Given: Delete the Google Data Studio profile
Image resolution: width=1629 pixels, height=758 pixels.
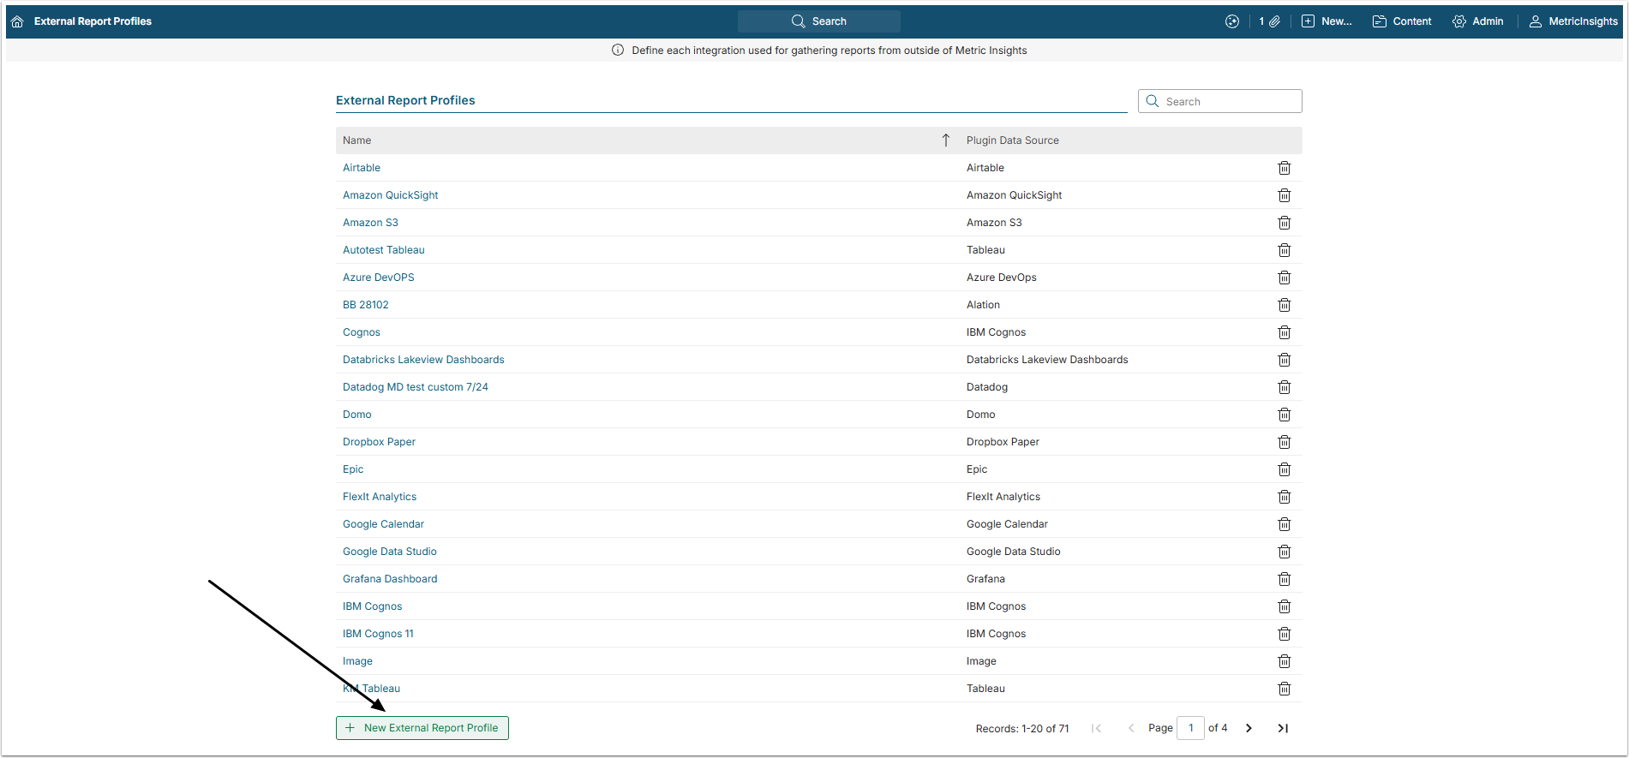Looking at the screenshot, I should pyautogui.click(x=1284, y=552).
